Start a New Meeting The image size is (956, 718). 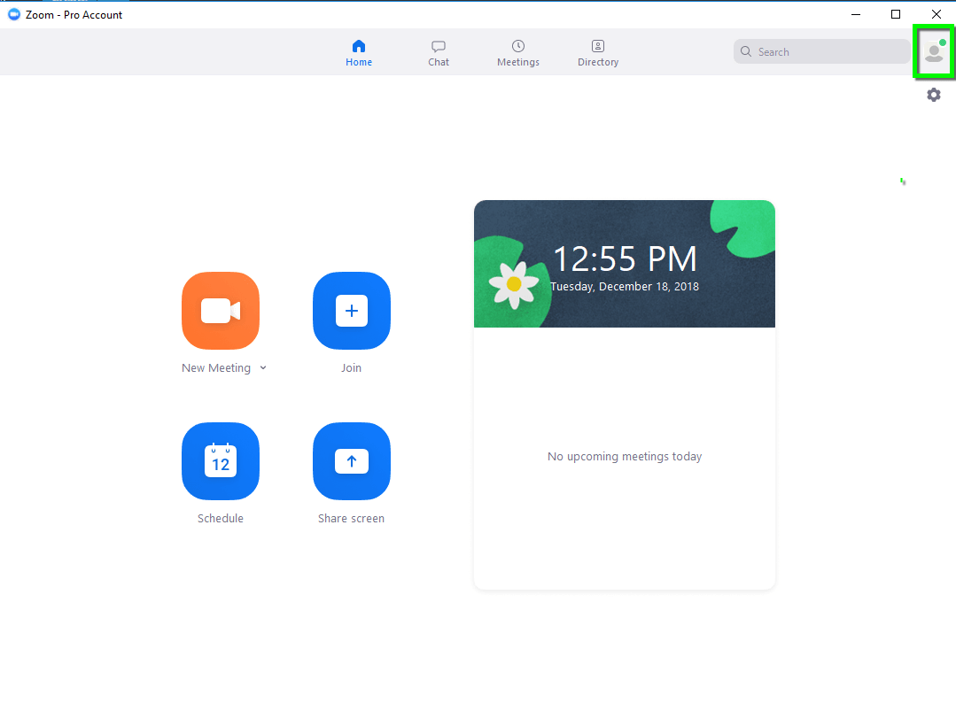[221, 311]
